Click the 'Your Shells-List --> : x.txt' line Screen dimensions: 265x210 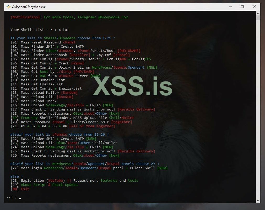[40, 30]
